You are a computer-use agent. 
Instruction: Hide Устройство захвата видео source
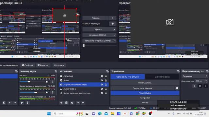pyautogui.click(x=102, y=84)
